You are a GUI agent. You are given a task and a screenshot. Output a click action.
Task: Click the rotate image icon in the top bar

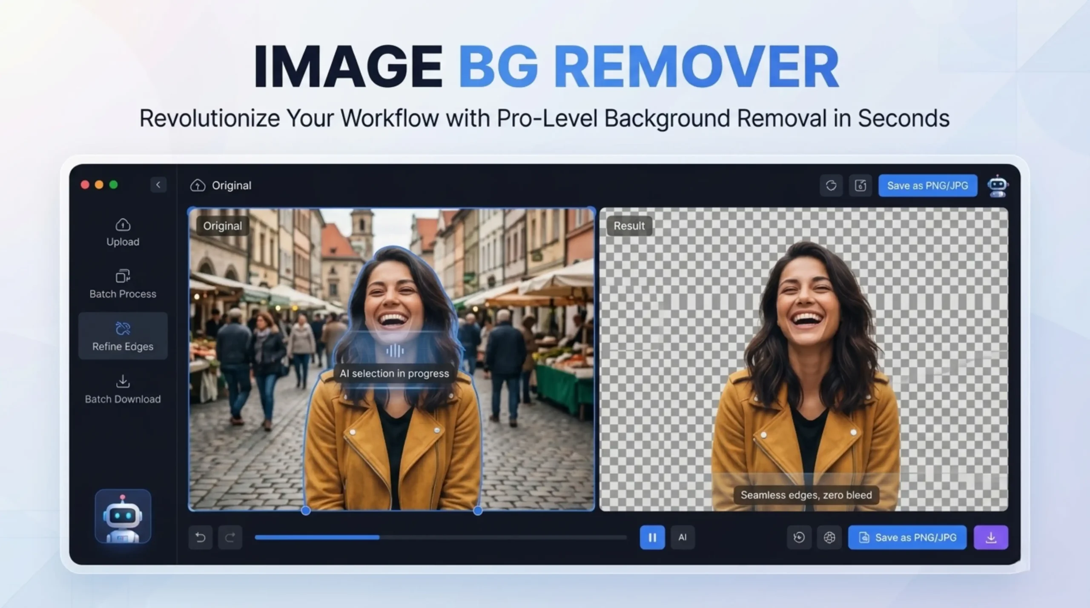click(x=861, y=186)
